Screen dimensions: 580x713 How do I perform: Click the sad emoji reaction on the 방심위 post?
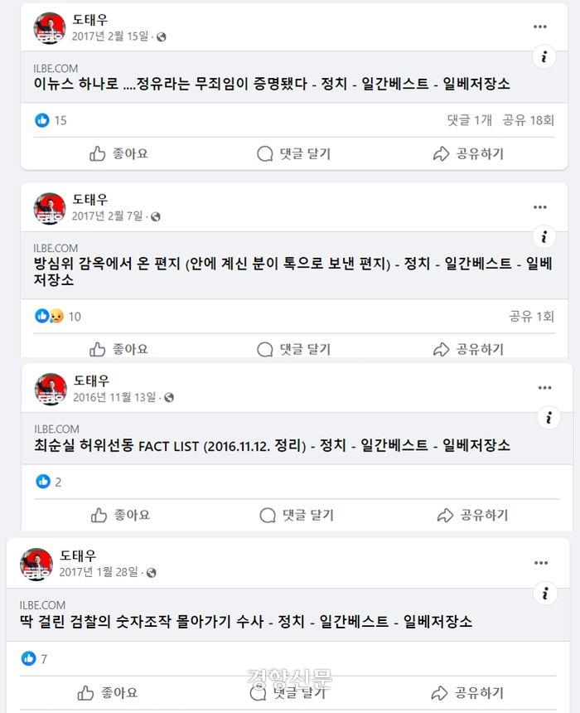coord(51,316)
